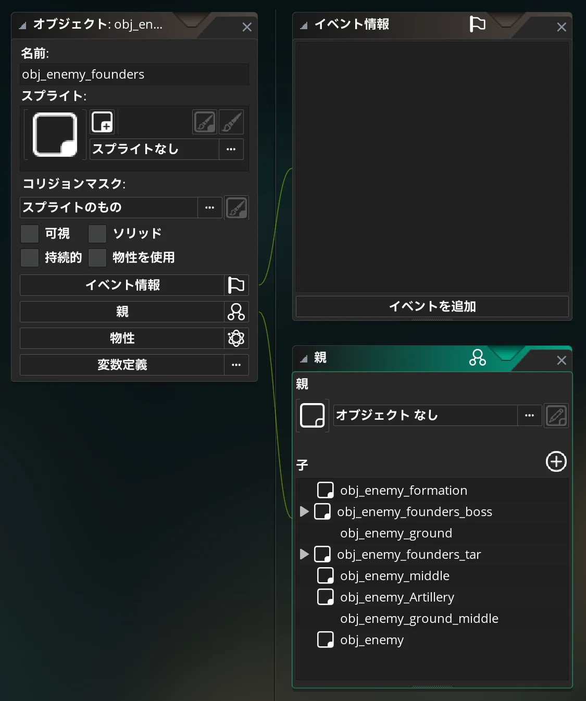Click the parent object thumbnail icon
Image resolution: width=586 pixels, height=701 pixels.
[x=313, y=416]
